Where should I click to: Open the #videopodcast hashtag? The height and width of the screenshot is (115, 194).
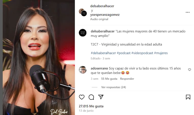tap(142, 53)
